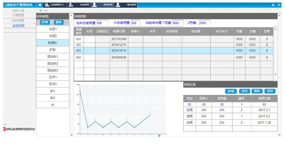Click the 当年总使用量 field showing 500
The image size is (285, 145).
(102, 23)
